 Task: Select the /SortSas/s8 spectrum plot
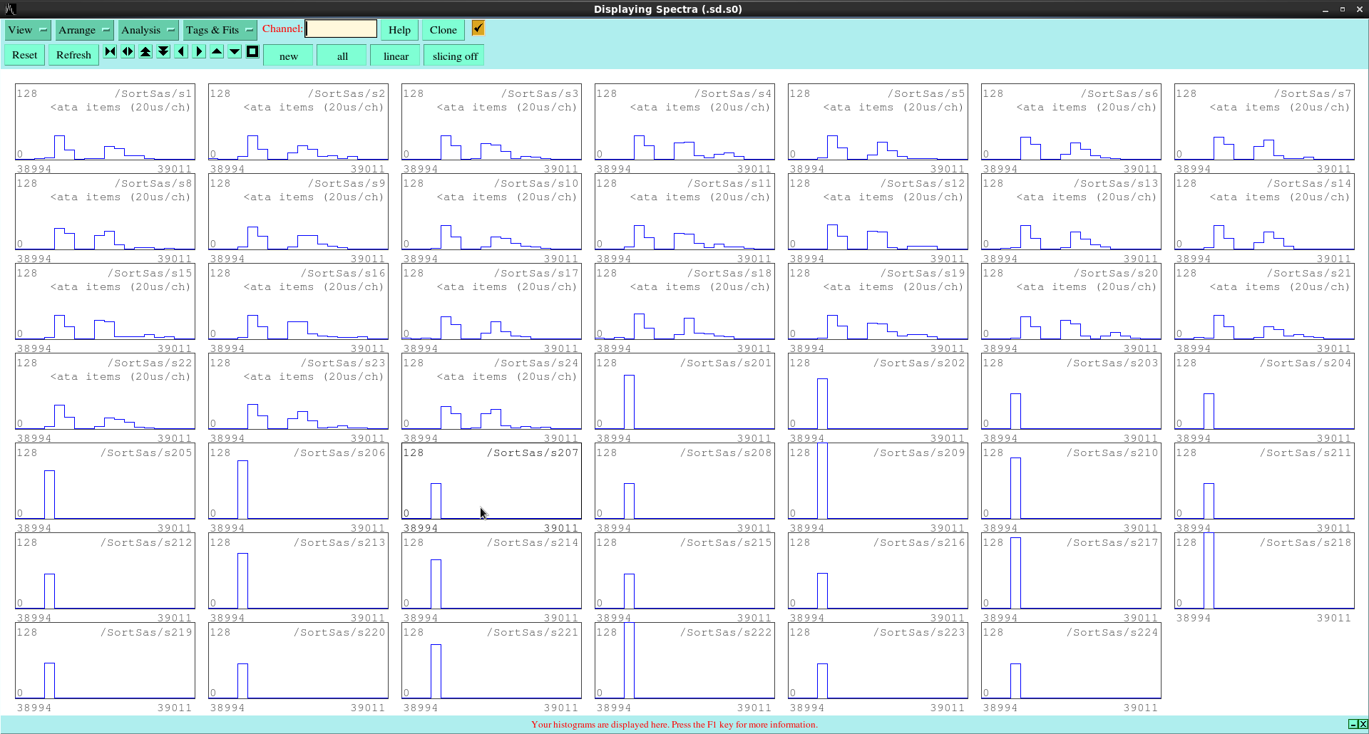(x=105, y=212)
